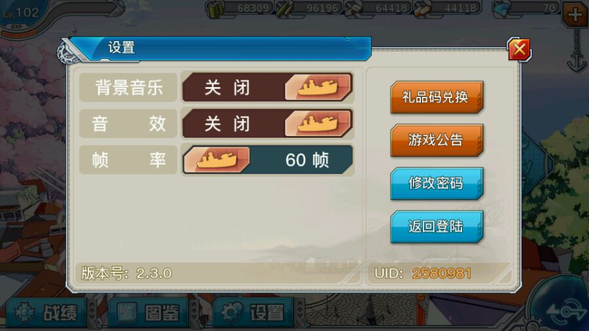Open the 设置 tab in bottom bar
589x331 pixels.
pos(253,313)
